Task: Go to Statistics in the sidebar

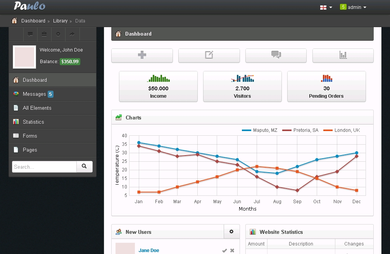Action: [x=33, y=122]
